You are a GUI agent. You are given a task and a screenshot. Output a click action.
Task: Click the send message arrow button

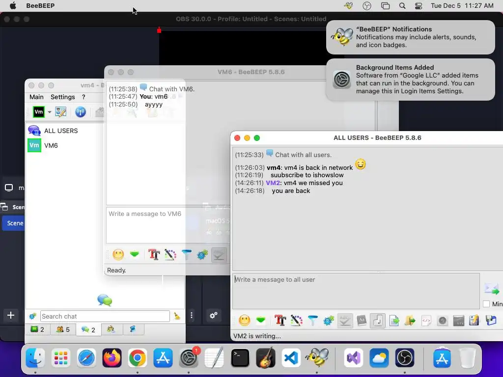(x=491, y=289)
